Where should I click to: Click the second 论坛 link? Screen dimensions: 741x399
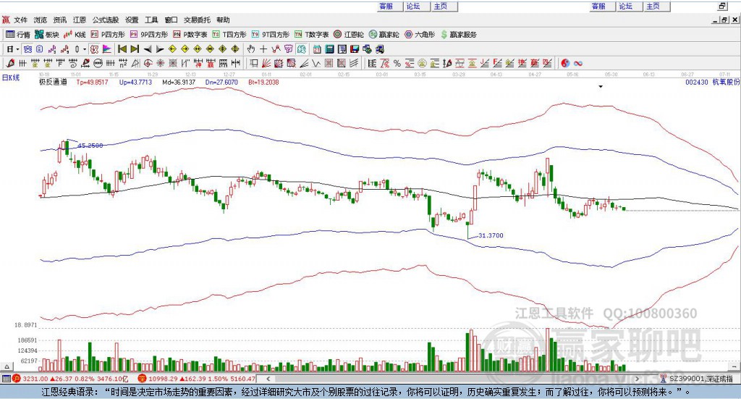625,6
